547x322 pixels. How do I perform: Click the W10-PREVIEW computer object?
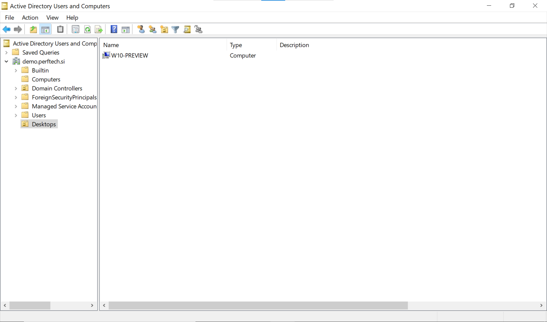coord(129,55)
